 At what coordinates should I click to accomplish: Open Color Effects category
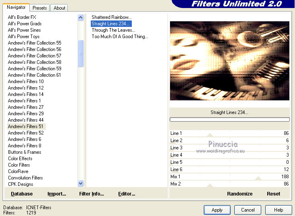tap(20, 159)
